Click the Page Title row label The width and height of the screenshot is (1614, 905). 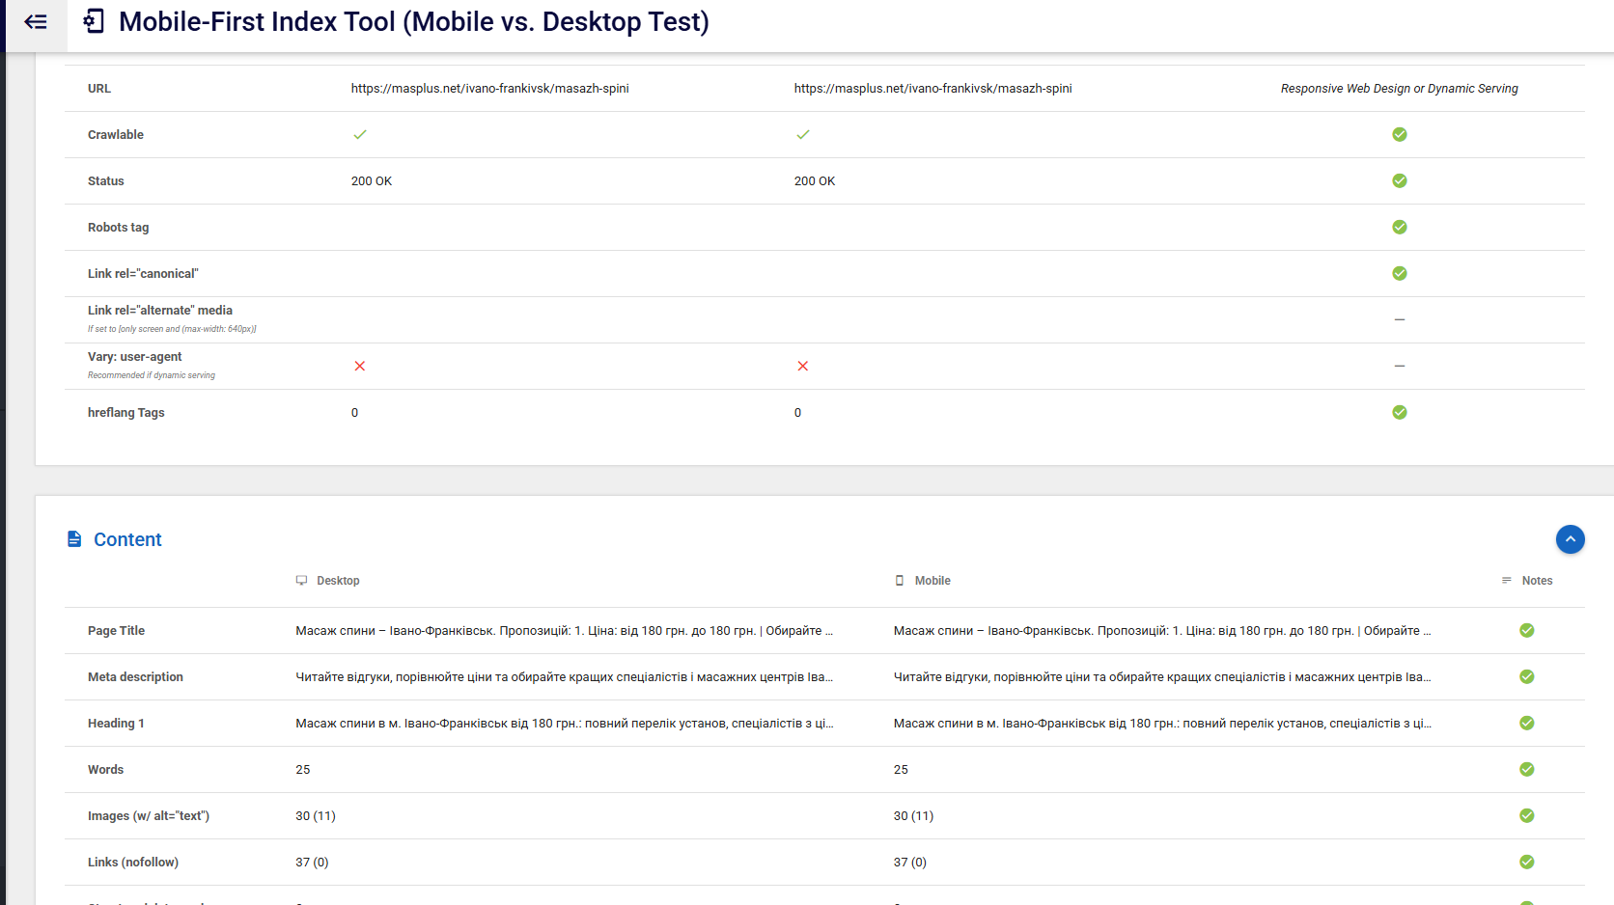[116, 631]
